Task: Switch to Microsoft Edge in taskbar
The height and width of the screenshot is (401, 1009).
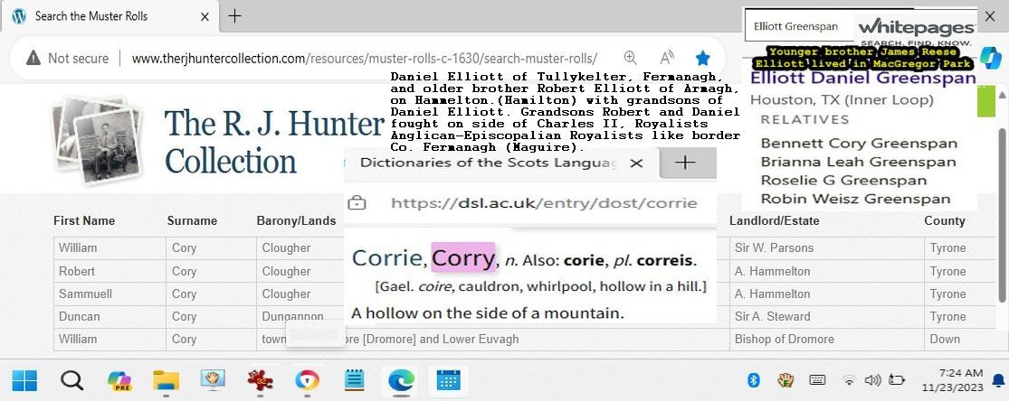Action: coord(401,380)
